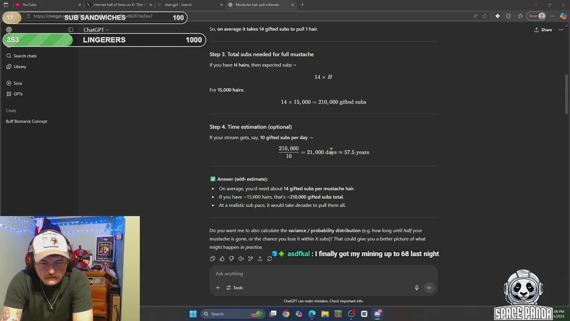Click the page scrollbar
This screenshot has width=570, height=321.
pos(567,94)
